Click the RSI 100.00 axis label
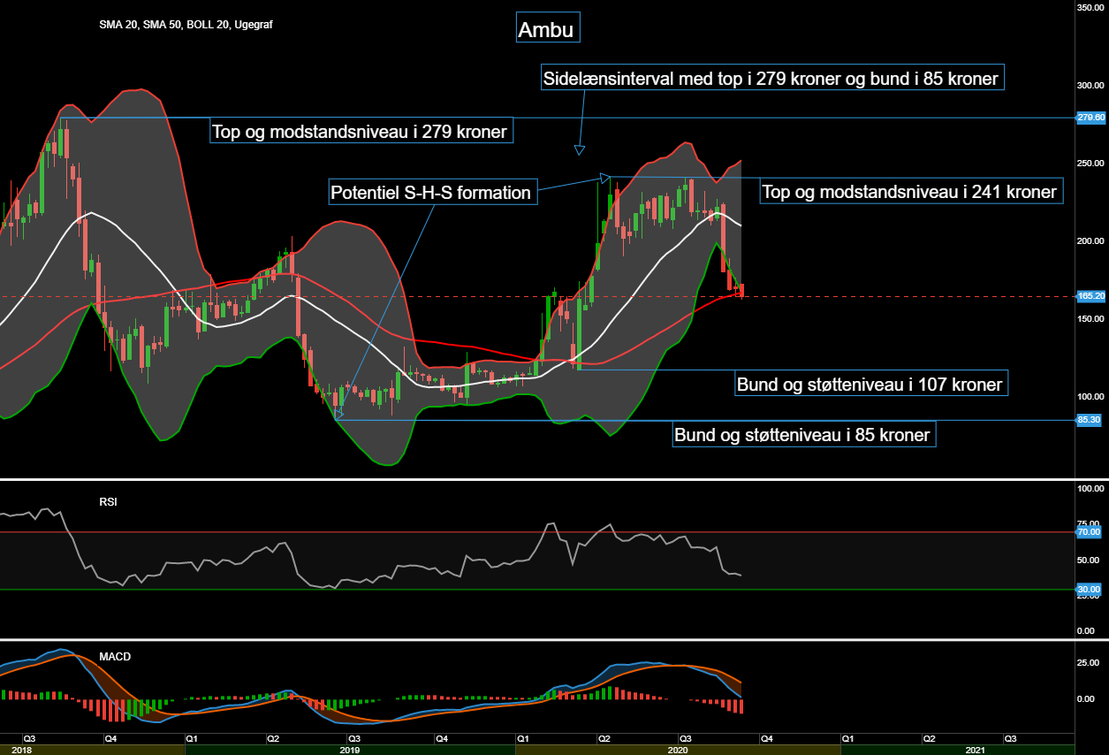This screenshot has width=1109, height=755. pos(1091,488)
